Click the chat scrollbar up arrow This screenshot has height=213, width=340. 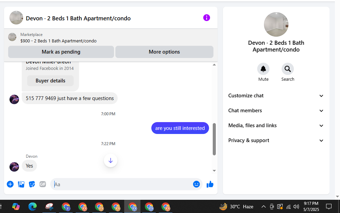click(214, 64)
